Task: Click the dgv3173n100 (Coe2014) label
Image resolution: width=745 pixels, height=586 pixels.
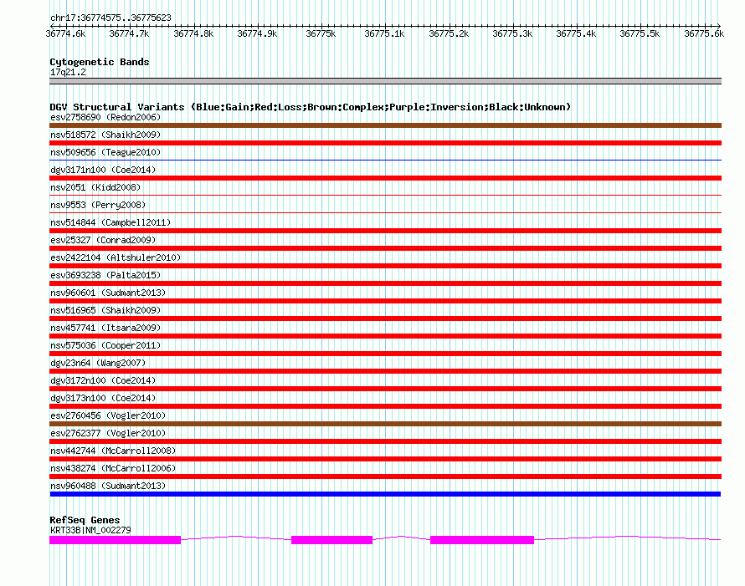Action: pos(103,398)
